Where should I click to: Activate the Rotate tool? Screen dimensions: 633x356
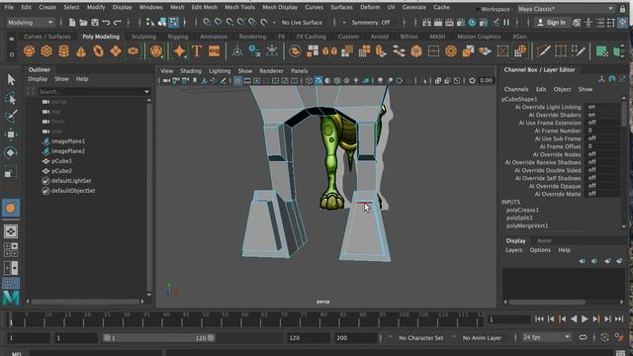pos(11,152)
